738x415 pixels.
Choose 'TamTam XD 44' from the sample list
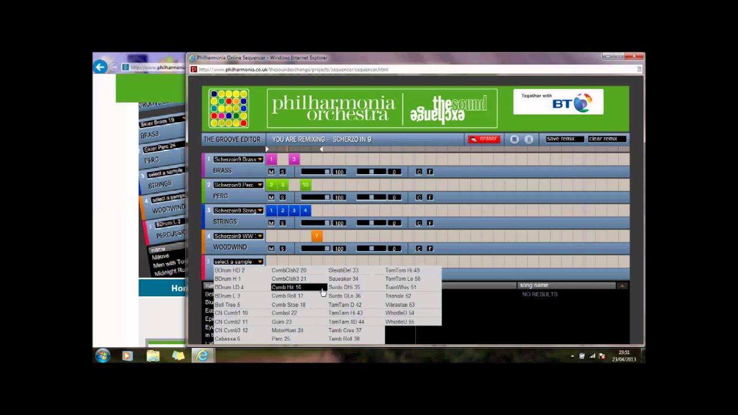tap(347, 322)
